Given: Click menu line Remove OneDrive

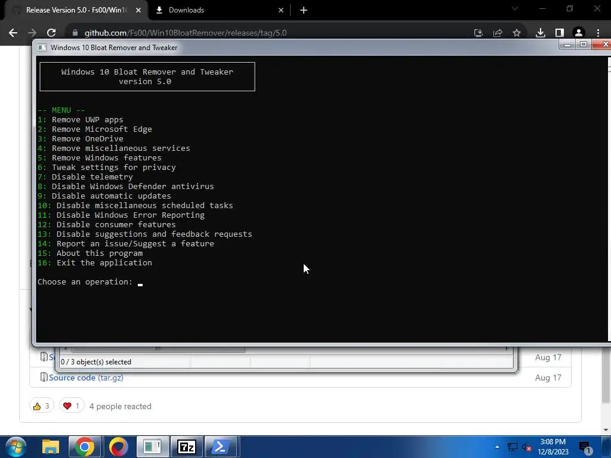Looking at the screenshot, I should point(81,139).
